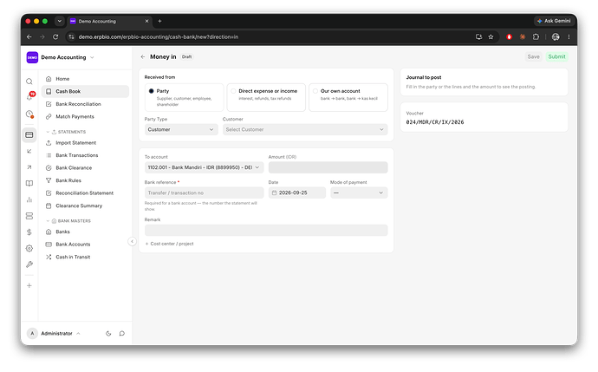This screenshot has width=598, height=372.
Task: Open Match Payments page
Action: (x=85, y=117)
